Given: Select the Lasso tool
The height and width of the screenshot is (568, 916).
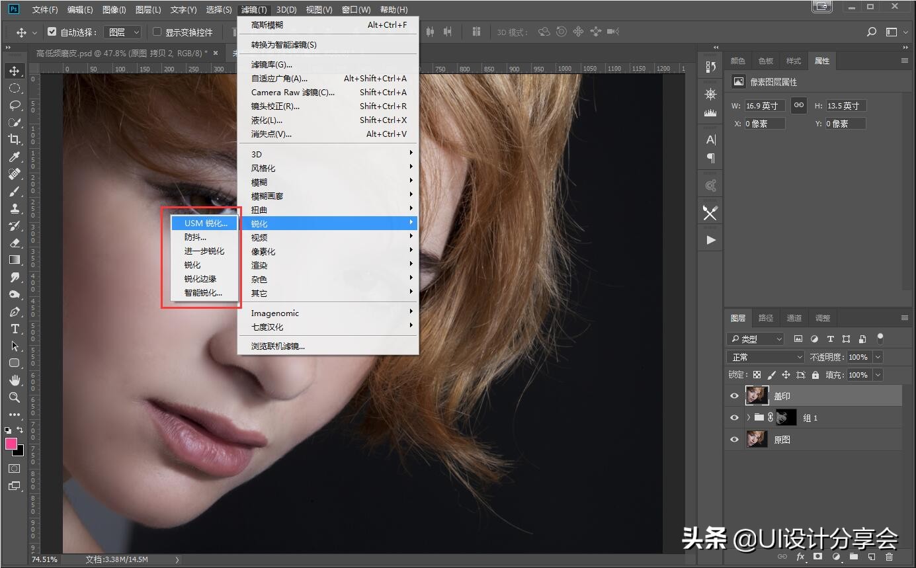Looking at the screenshot, I should click(x=14, y=105).
